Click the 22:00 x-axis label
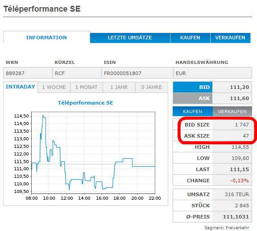The height and width of the screenshot is (231, 257). [155, 198]
